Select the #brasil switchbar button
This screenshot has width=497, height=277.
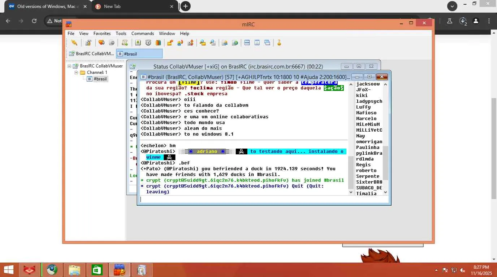(139, 54)
